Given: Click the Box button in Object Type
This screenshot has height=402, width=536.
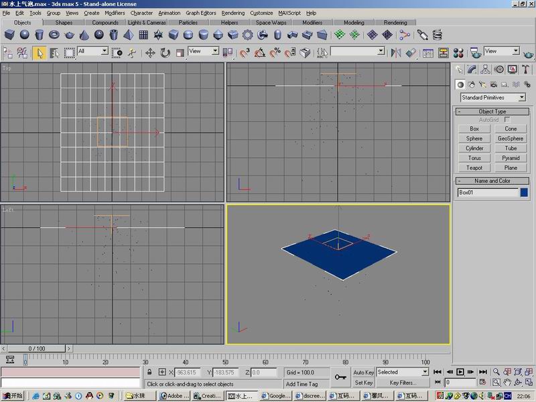Looking at the screenshot, I should point(474,129).
